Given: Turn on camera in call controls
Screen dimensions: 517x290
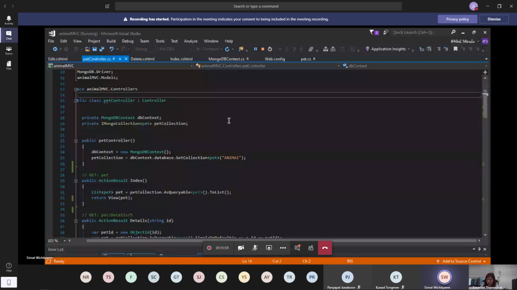Looking at the screenshot, I should (x=241, y=248).
